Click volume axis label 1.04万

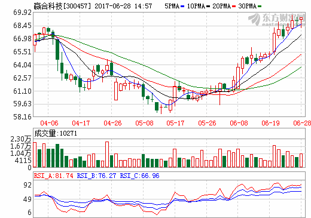[21, 153]
